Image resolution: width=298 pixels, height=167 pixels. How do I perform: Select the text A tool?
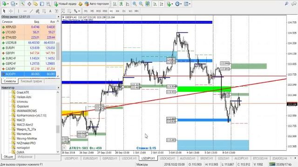click(50, 11)
